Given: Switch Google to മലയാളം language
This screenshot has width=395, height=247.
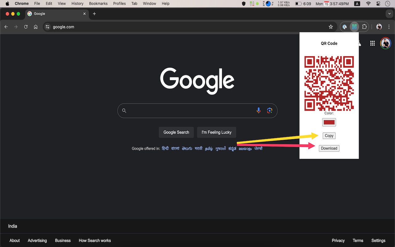Looking at the screenshot, I should point(245,149).
